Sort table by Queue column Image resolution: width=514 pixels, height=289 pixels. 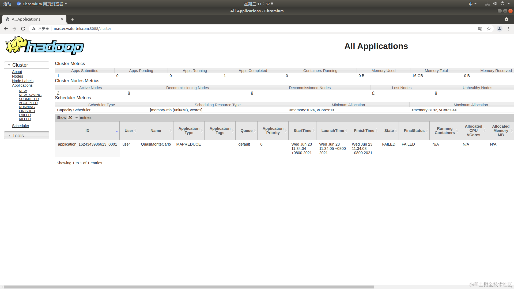[x=246, y=131]
